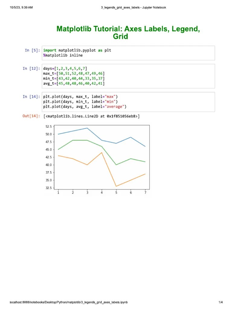Click the Matplotlib Tutorial heading

pos(128,33)
